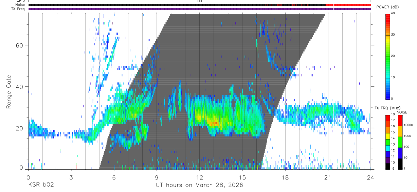Select the purple swatch in the TX FRQ legend
Screen dimensions: 417x192
387,159
